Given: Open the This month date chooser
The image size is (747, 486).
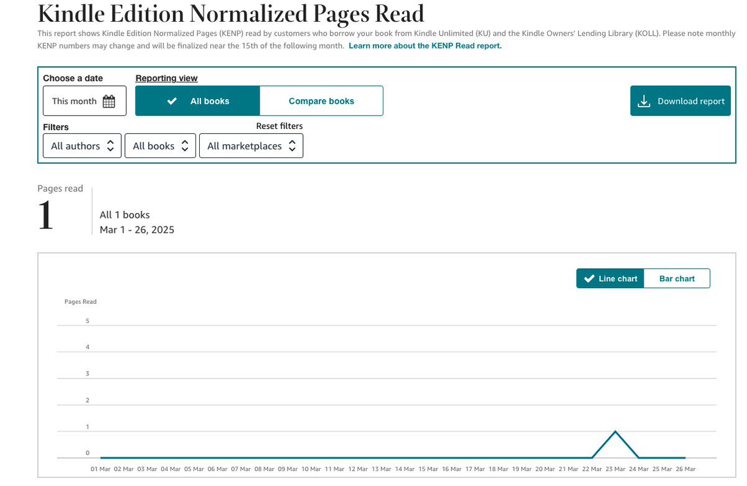Looking at the screenshot, I should coord(85,101).
